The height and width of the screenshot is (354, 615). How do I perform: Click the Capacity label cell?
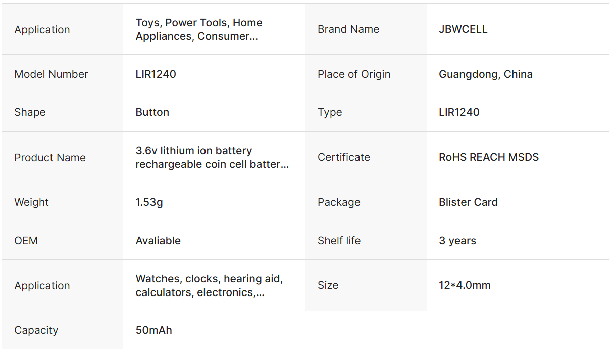point(36,330)
